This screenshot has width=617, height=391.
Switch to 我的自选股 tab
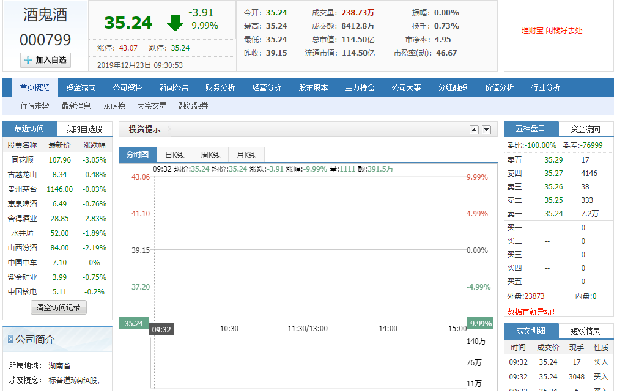click(x=84, y=130)
